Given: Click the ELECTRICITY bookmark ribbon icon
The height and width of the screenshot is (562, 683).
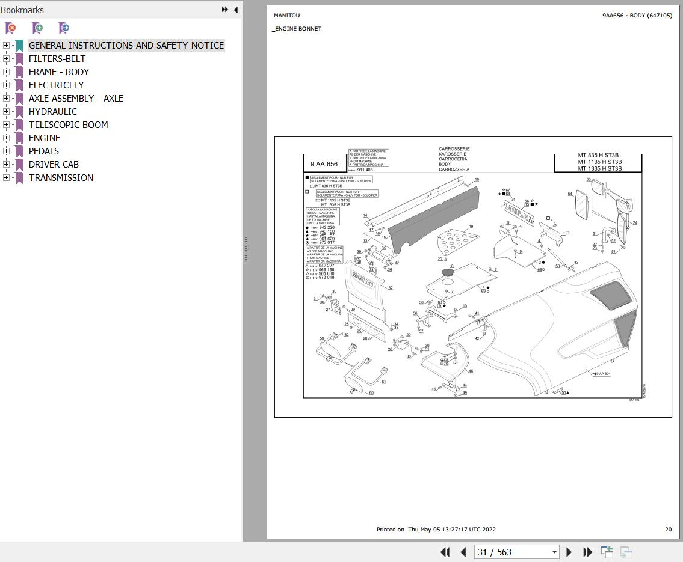Looking at the screenshot, I should (x=19, y=85).
